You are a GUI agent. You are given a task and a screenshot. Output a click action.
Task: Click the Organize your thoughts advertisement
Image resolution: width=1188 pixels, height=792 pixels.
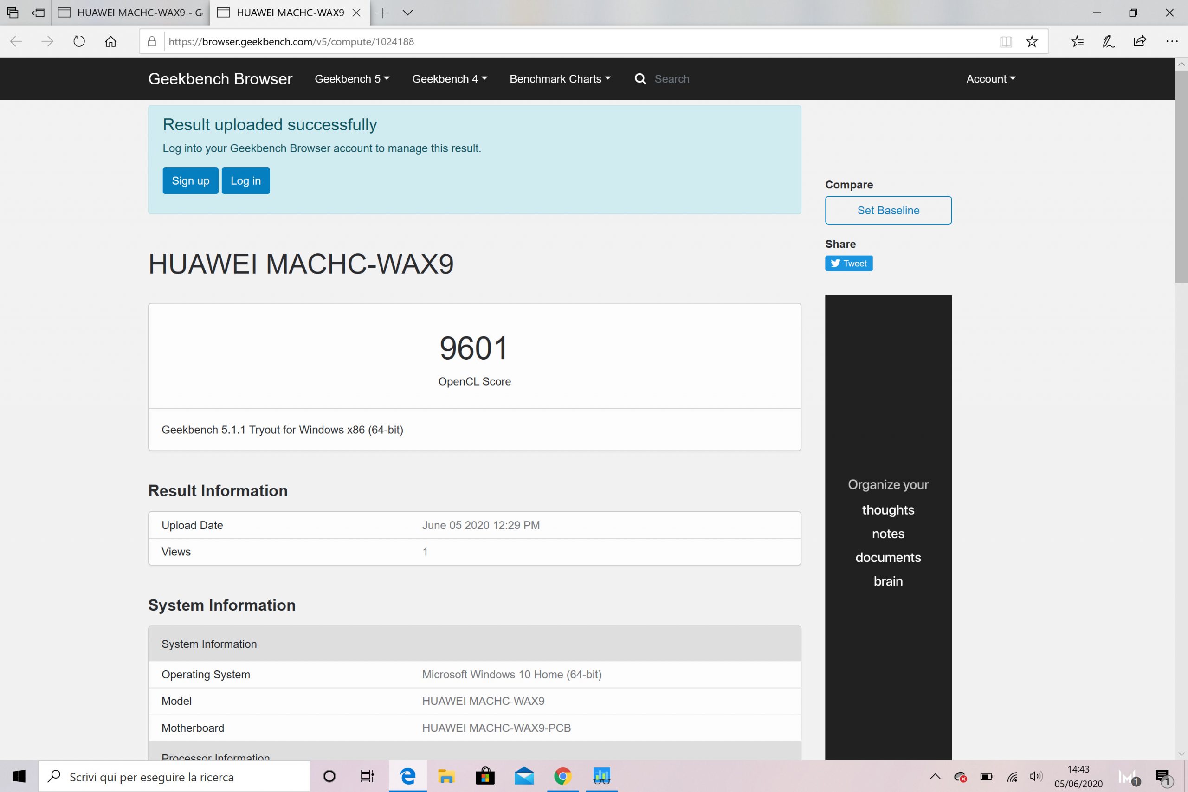[888, 528]
